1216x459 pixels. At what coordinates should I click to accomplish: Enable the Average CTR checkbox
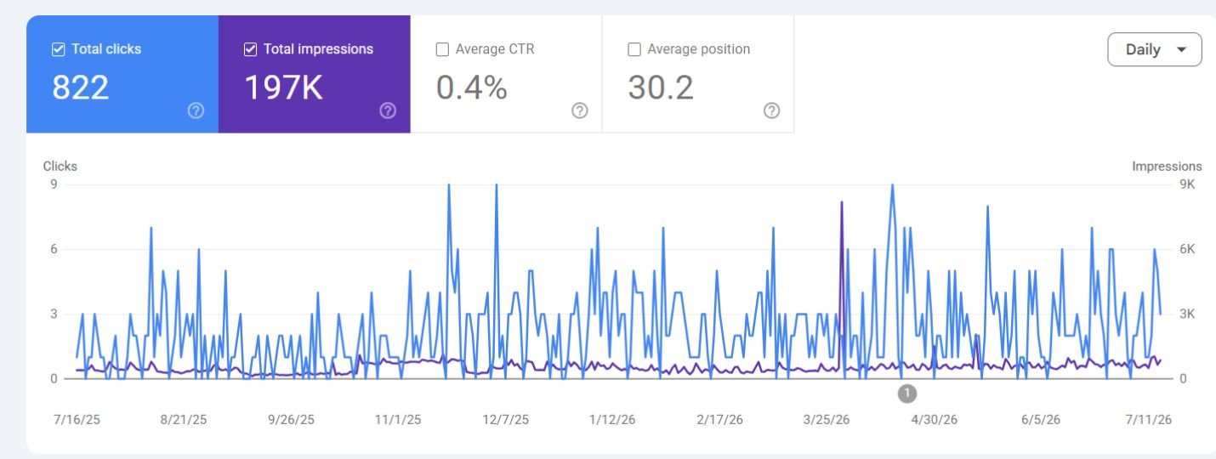pos(442,49)
